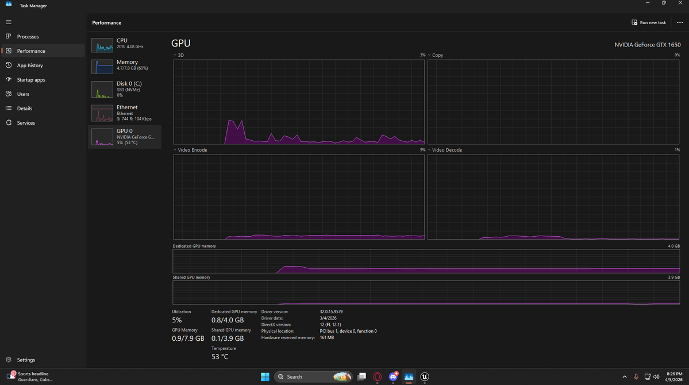Click the 0.9/7.9 GB GPU Memory value
689x385 pixels.
coord(188,338)
